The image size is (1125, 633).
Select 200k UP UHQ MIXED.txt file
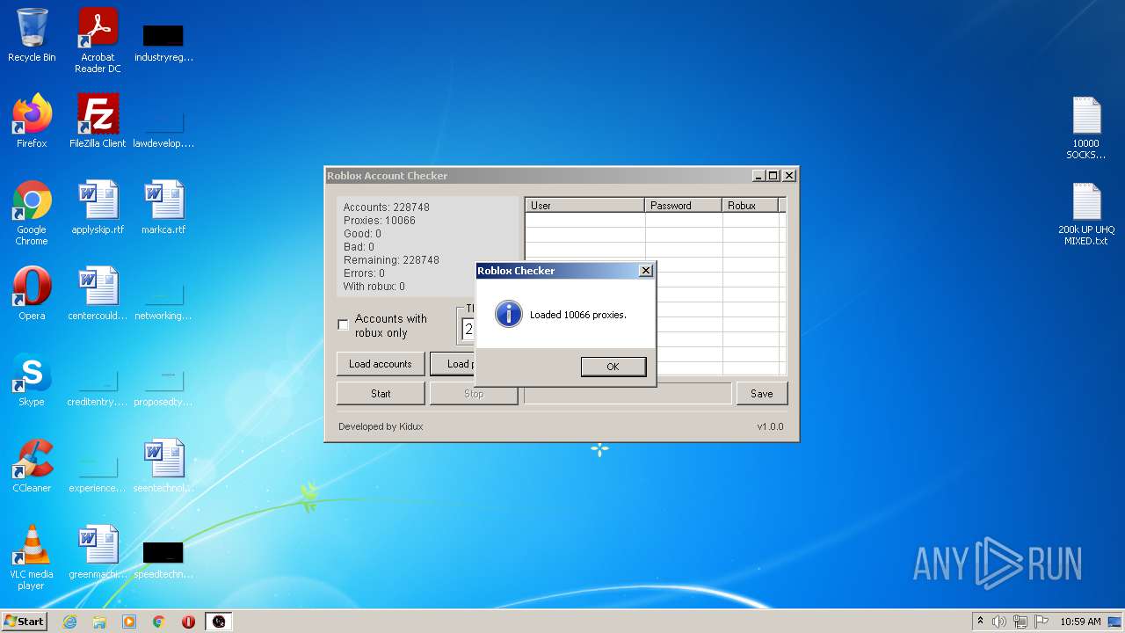coord(1086,214)
